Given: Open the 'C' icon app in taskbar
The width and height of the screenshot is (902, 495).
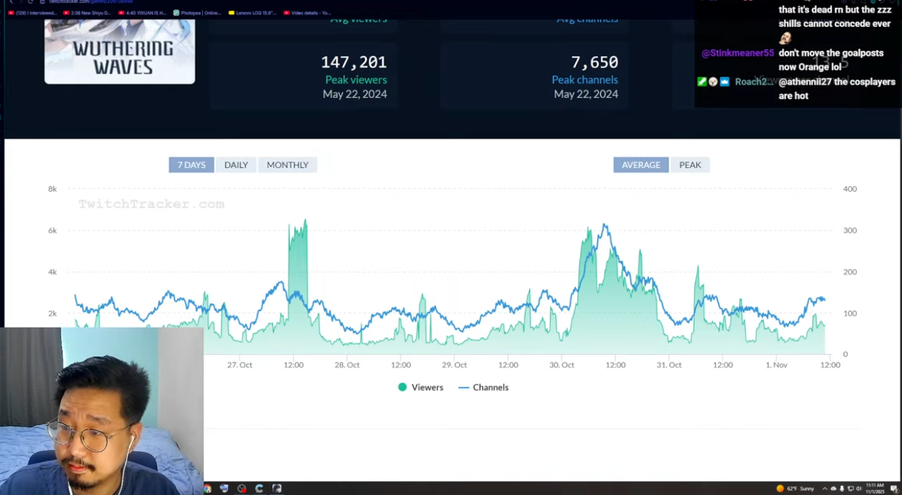Looking at the screenshot, I should 259,489.
